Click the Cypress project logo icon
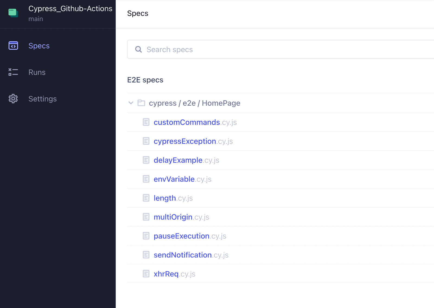The height and width of the screenshot is (308, 434). [13, 13]
